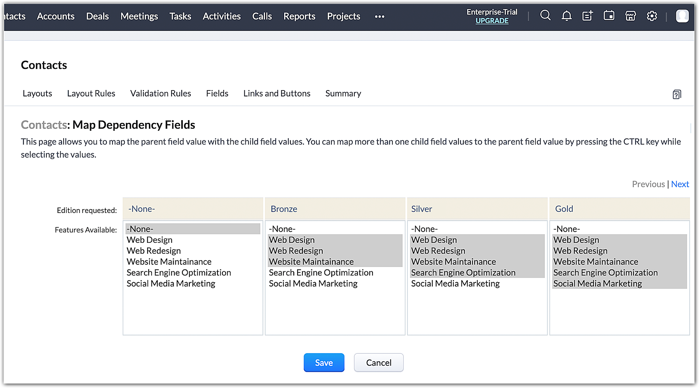Viewport: 699px width, 388px height.
Task: Select Social Media Marketing under Silver
Action: [455, 284]
